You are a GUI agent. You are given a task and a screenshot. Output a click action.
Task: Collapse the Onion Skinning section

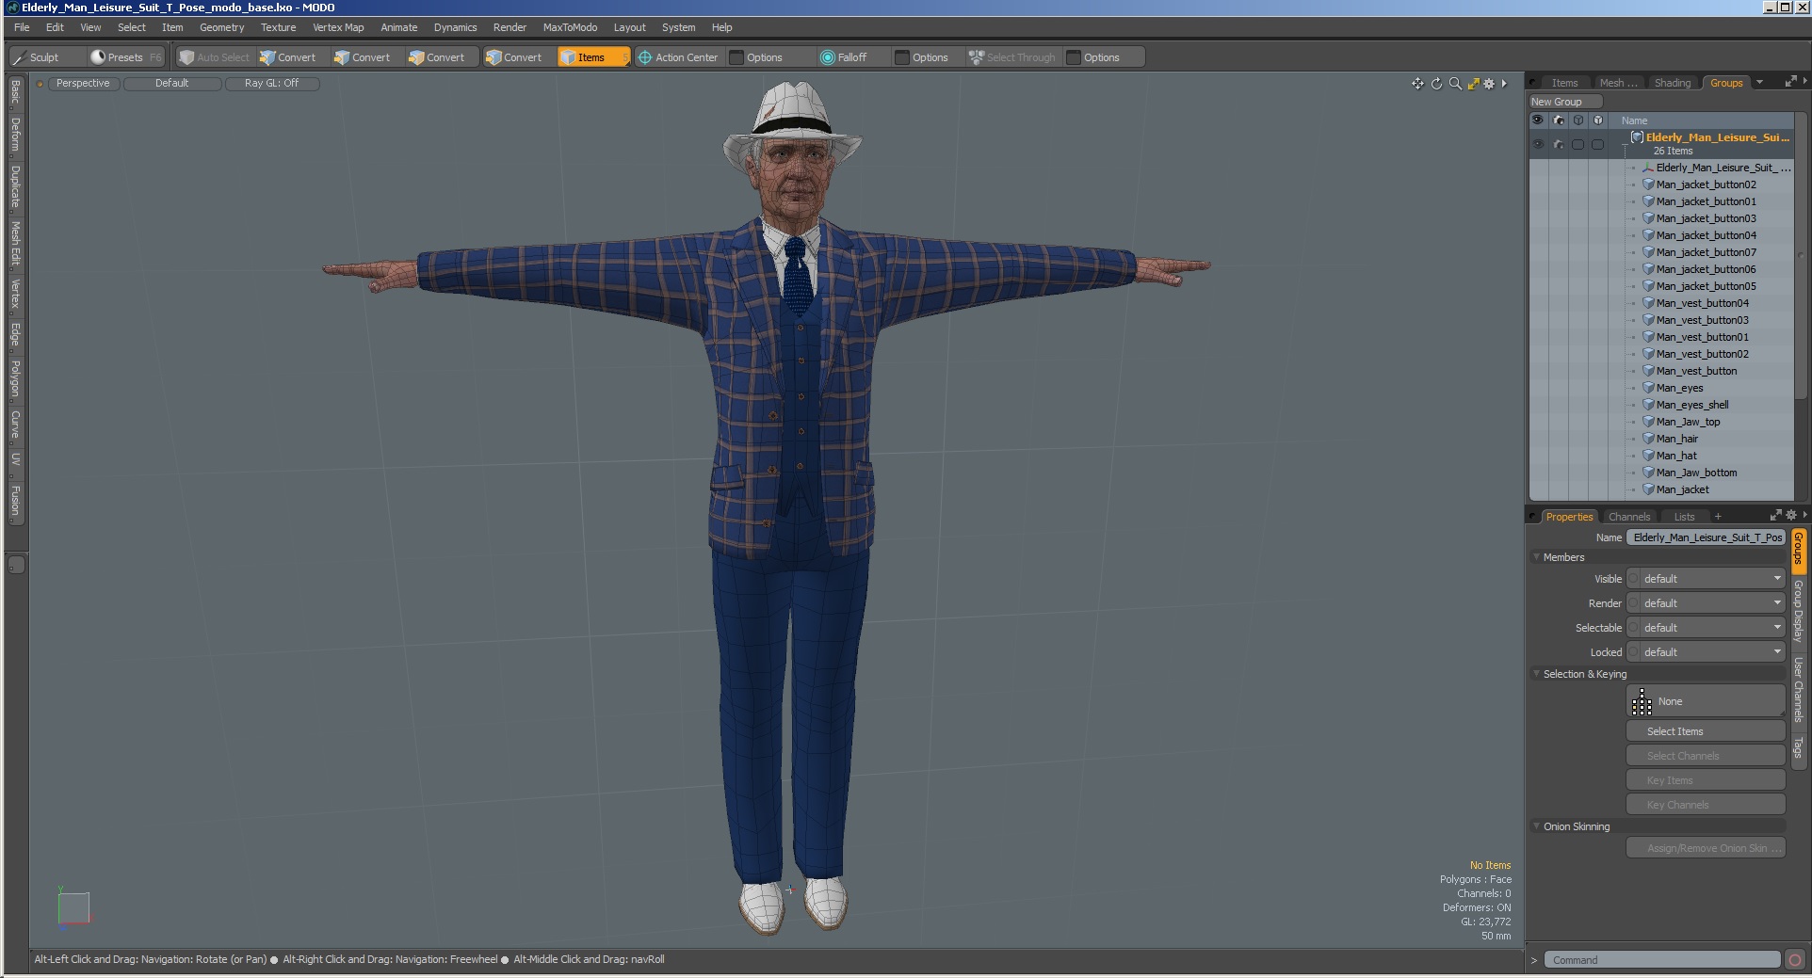tap(1536, 826)
